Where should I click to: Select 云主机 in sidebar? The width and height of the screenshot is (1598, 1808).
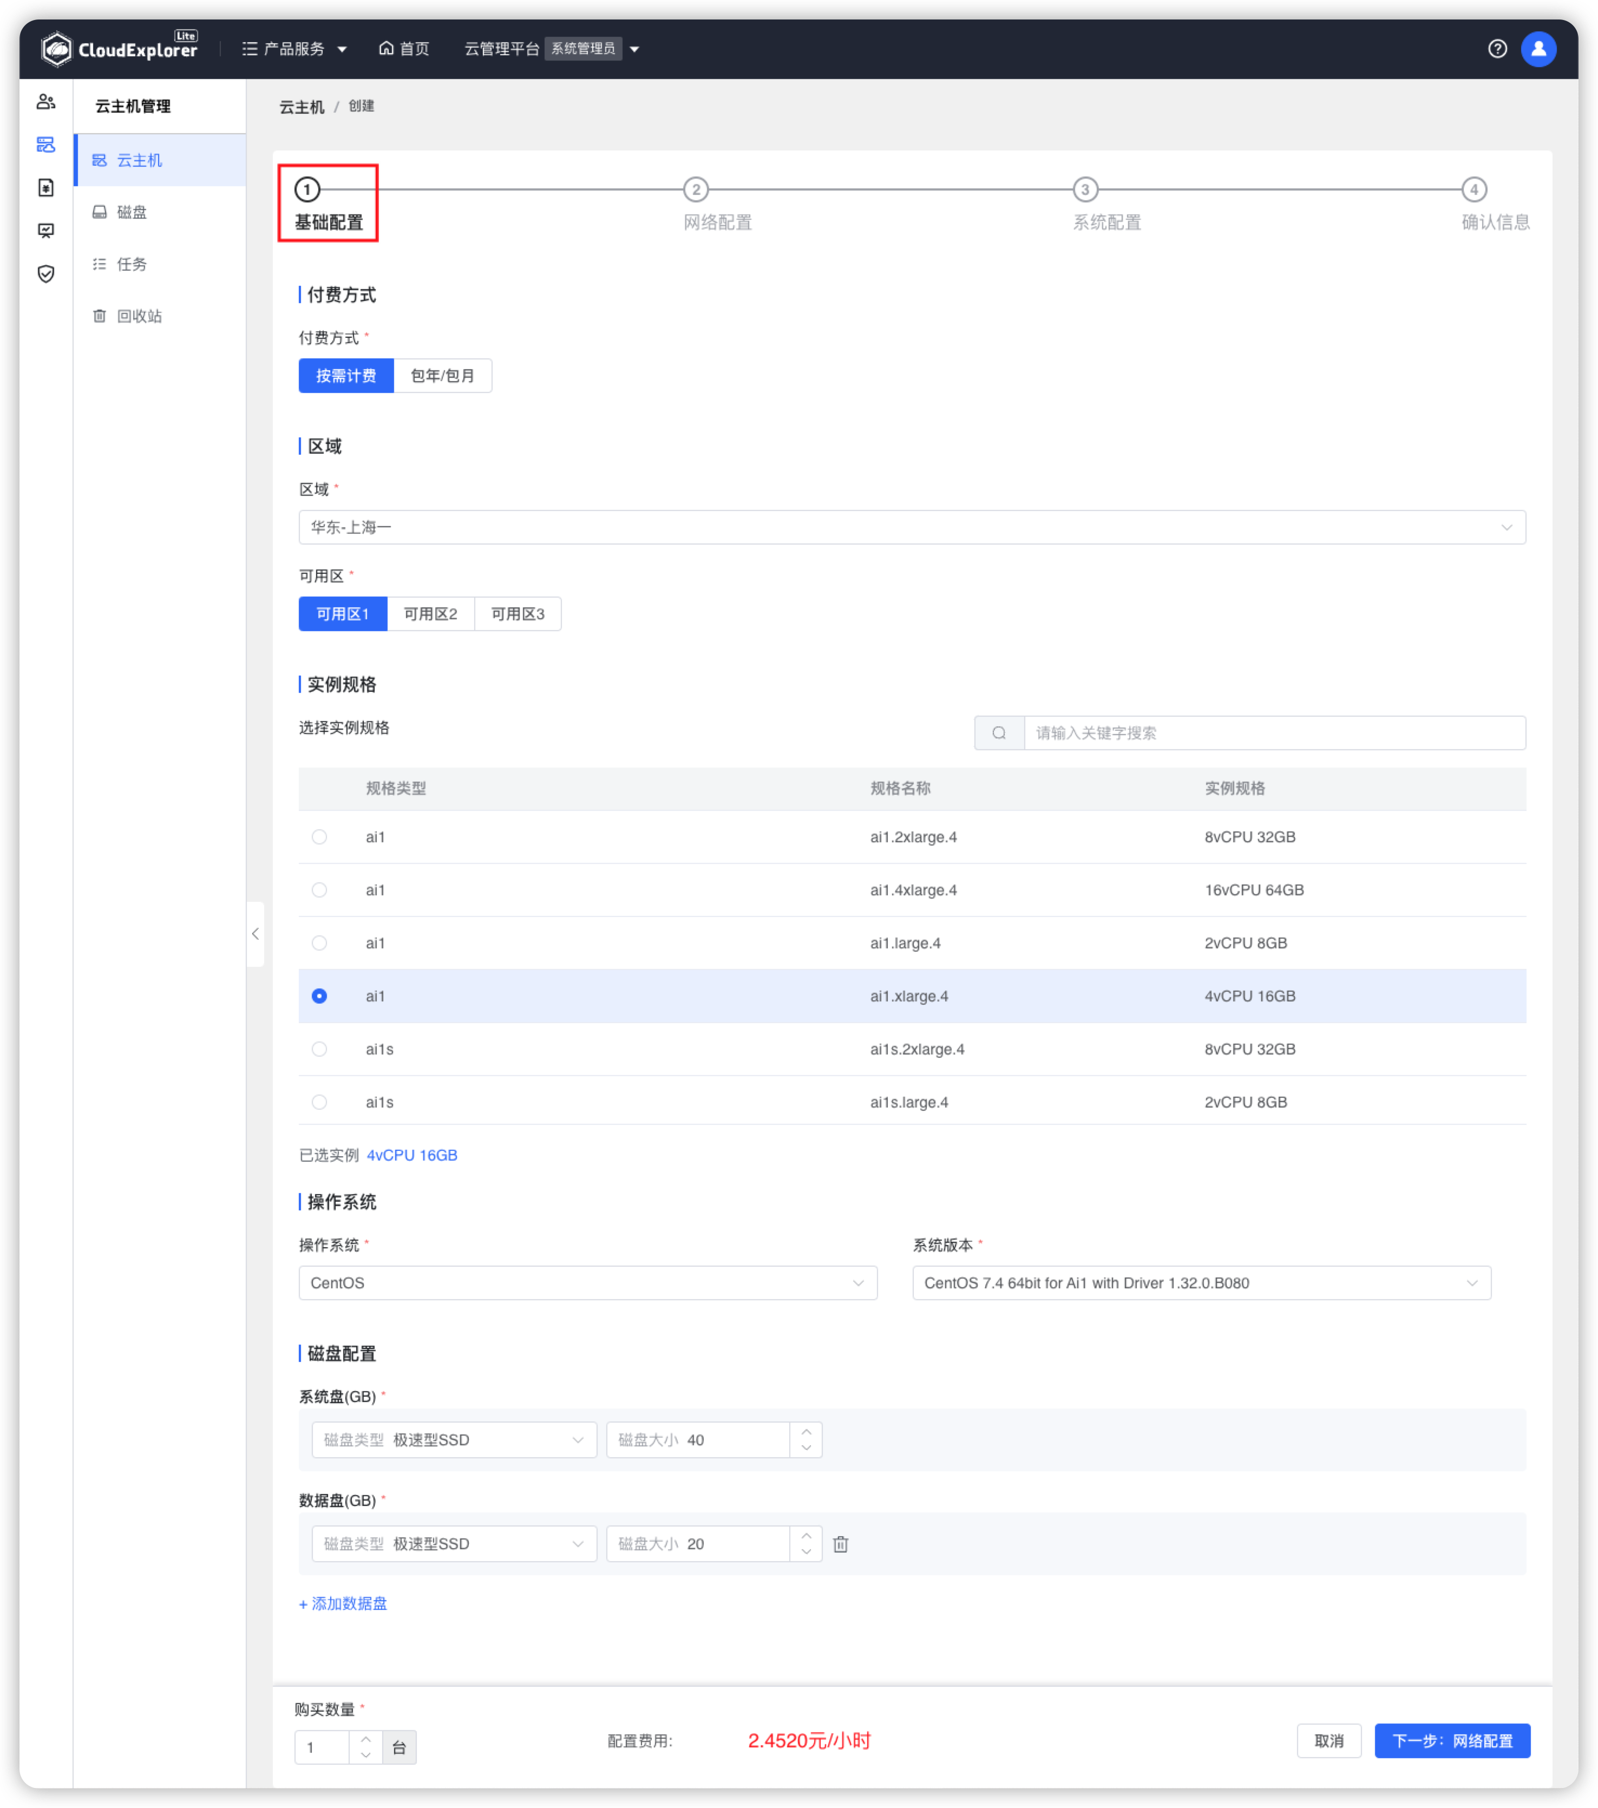[160, 160]
